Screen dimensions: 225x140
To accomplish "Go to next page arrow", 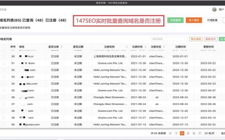I will coord(200,133).
